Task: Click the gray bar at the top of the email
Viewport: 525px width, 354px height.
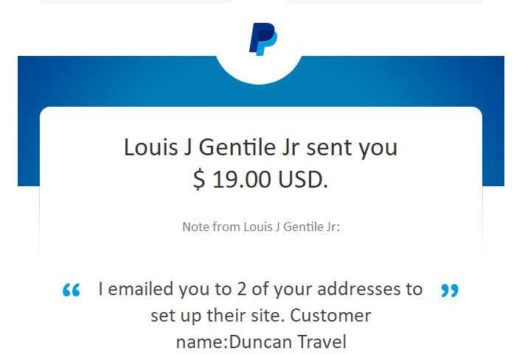Action: [134, 1]
